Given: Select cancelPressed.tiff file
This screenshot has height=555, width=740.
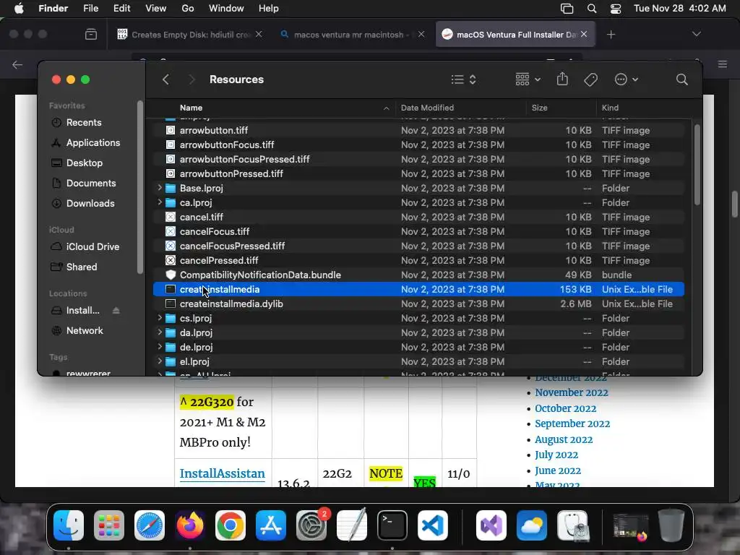Looking at the screenshot, I should pyautogui.click(x=418, y=260).
